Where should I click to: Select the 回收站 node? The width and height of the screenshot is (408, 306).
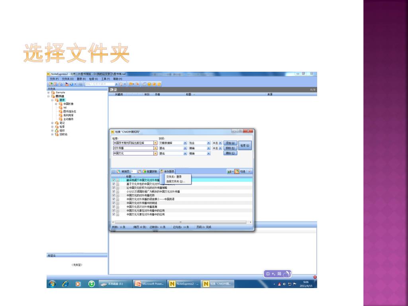click(63, 134)
